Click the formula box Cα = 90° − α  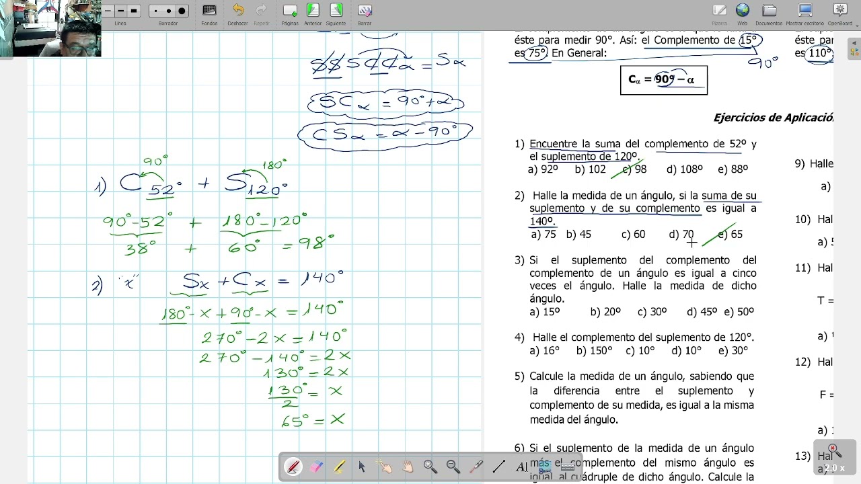(x=663, y=79)
